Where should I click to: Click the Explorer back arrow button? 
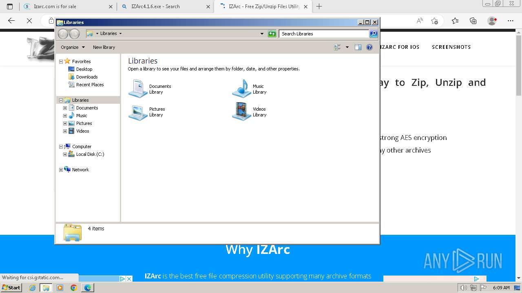coord(63,34)
